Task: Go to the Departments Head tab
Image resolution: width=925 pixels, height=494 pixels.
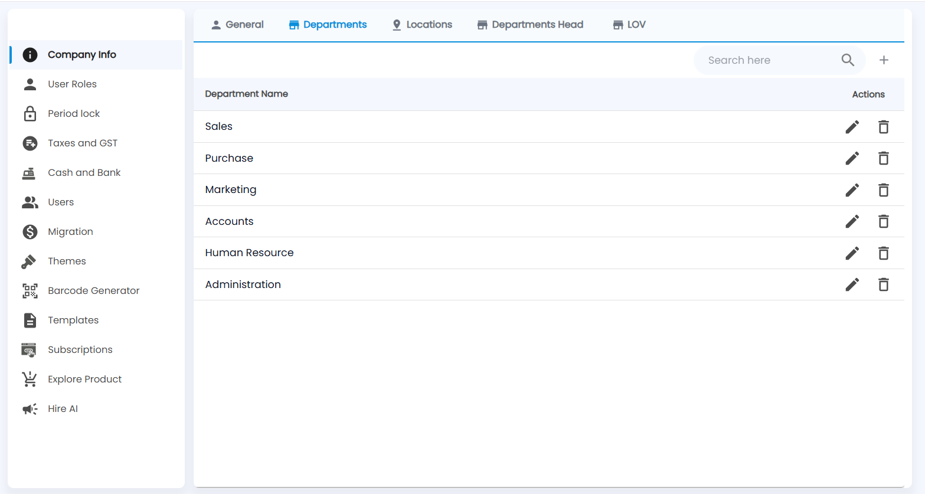Action: pyautogui.click(x=530, y=25)
